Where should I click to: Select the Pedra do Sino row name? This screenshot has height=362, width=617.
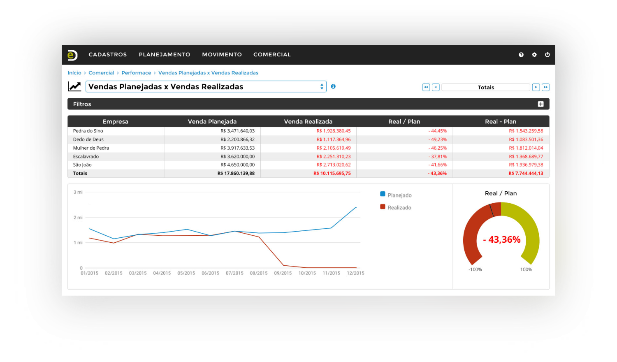tap(88, 131)
